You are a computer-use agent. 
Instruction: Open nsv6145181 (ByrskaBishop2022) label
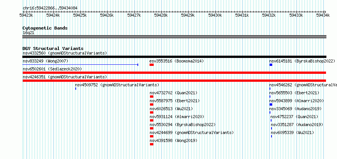[302, 61]
